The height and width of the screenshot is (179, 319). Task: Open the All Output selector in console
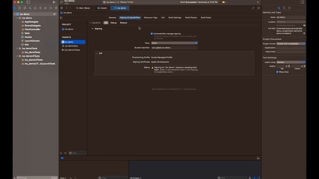pos(136,178)
